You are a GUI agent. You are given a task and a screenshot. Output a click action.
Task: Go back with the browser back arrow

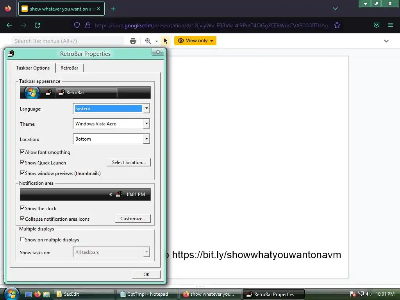[x=9, y=25]
